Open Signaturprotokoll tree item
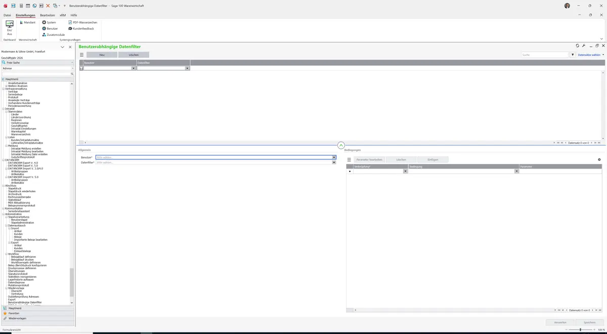Viewport: 607px width, 334px height. [18, 274]
